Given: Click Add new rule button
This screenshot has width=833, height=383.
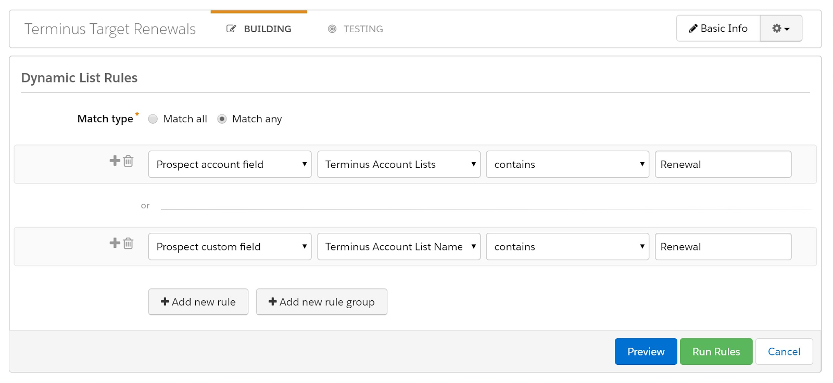Looking at the screenshot, I should point(198,302).
